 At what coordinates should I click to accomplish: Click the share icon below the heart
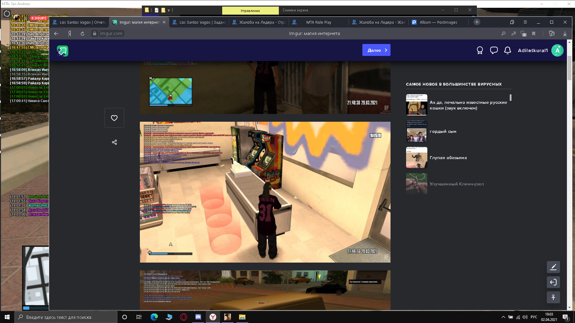click(x=114, y=142)
